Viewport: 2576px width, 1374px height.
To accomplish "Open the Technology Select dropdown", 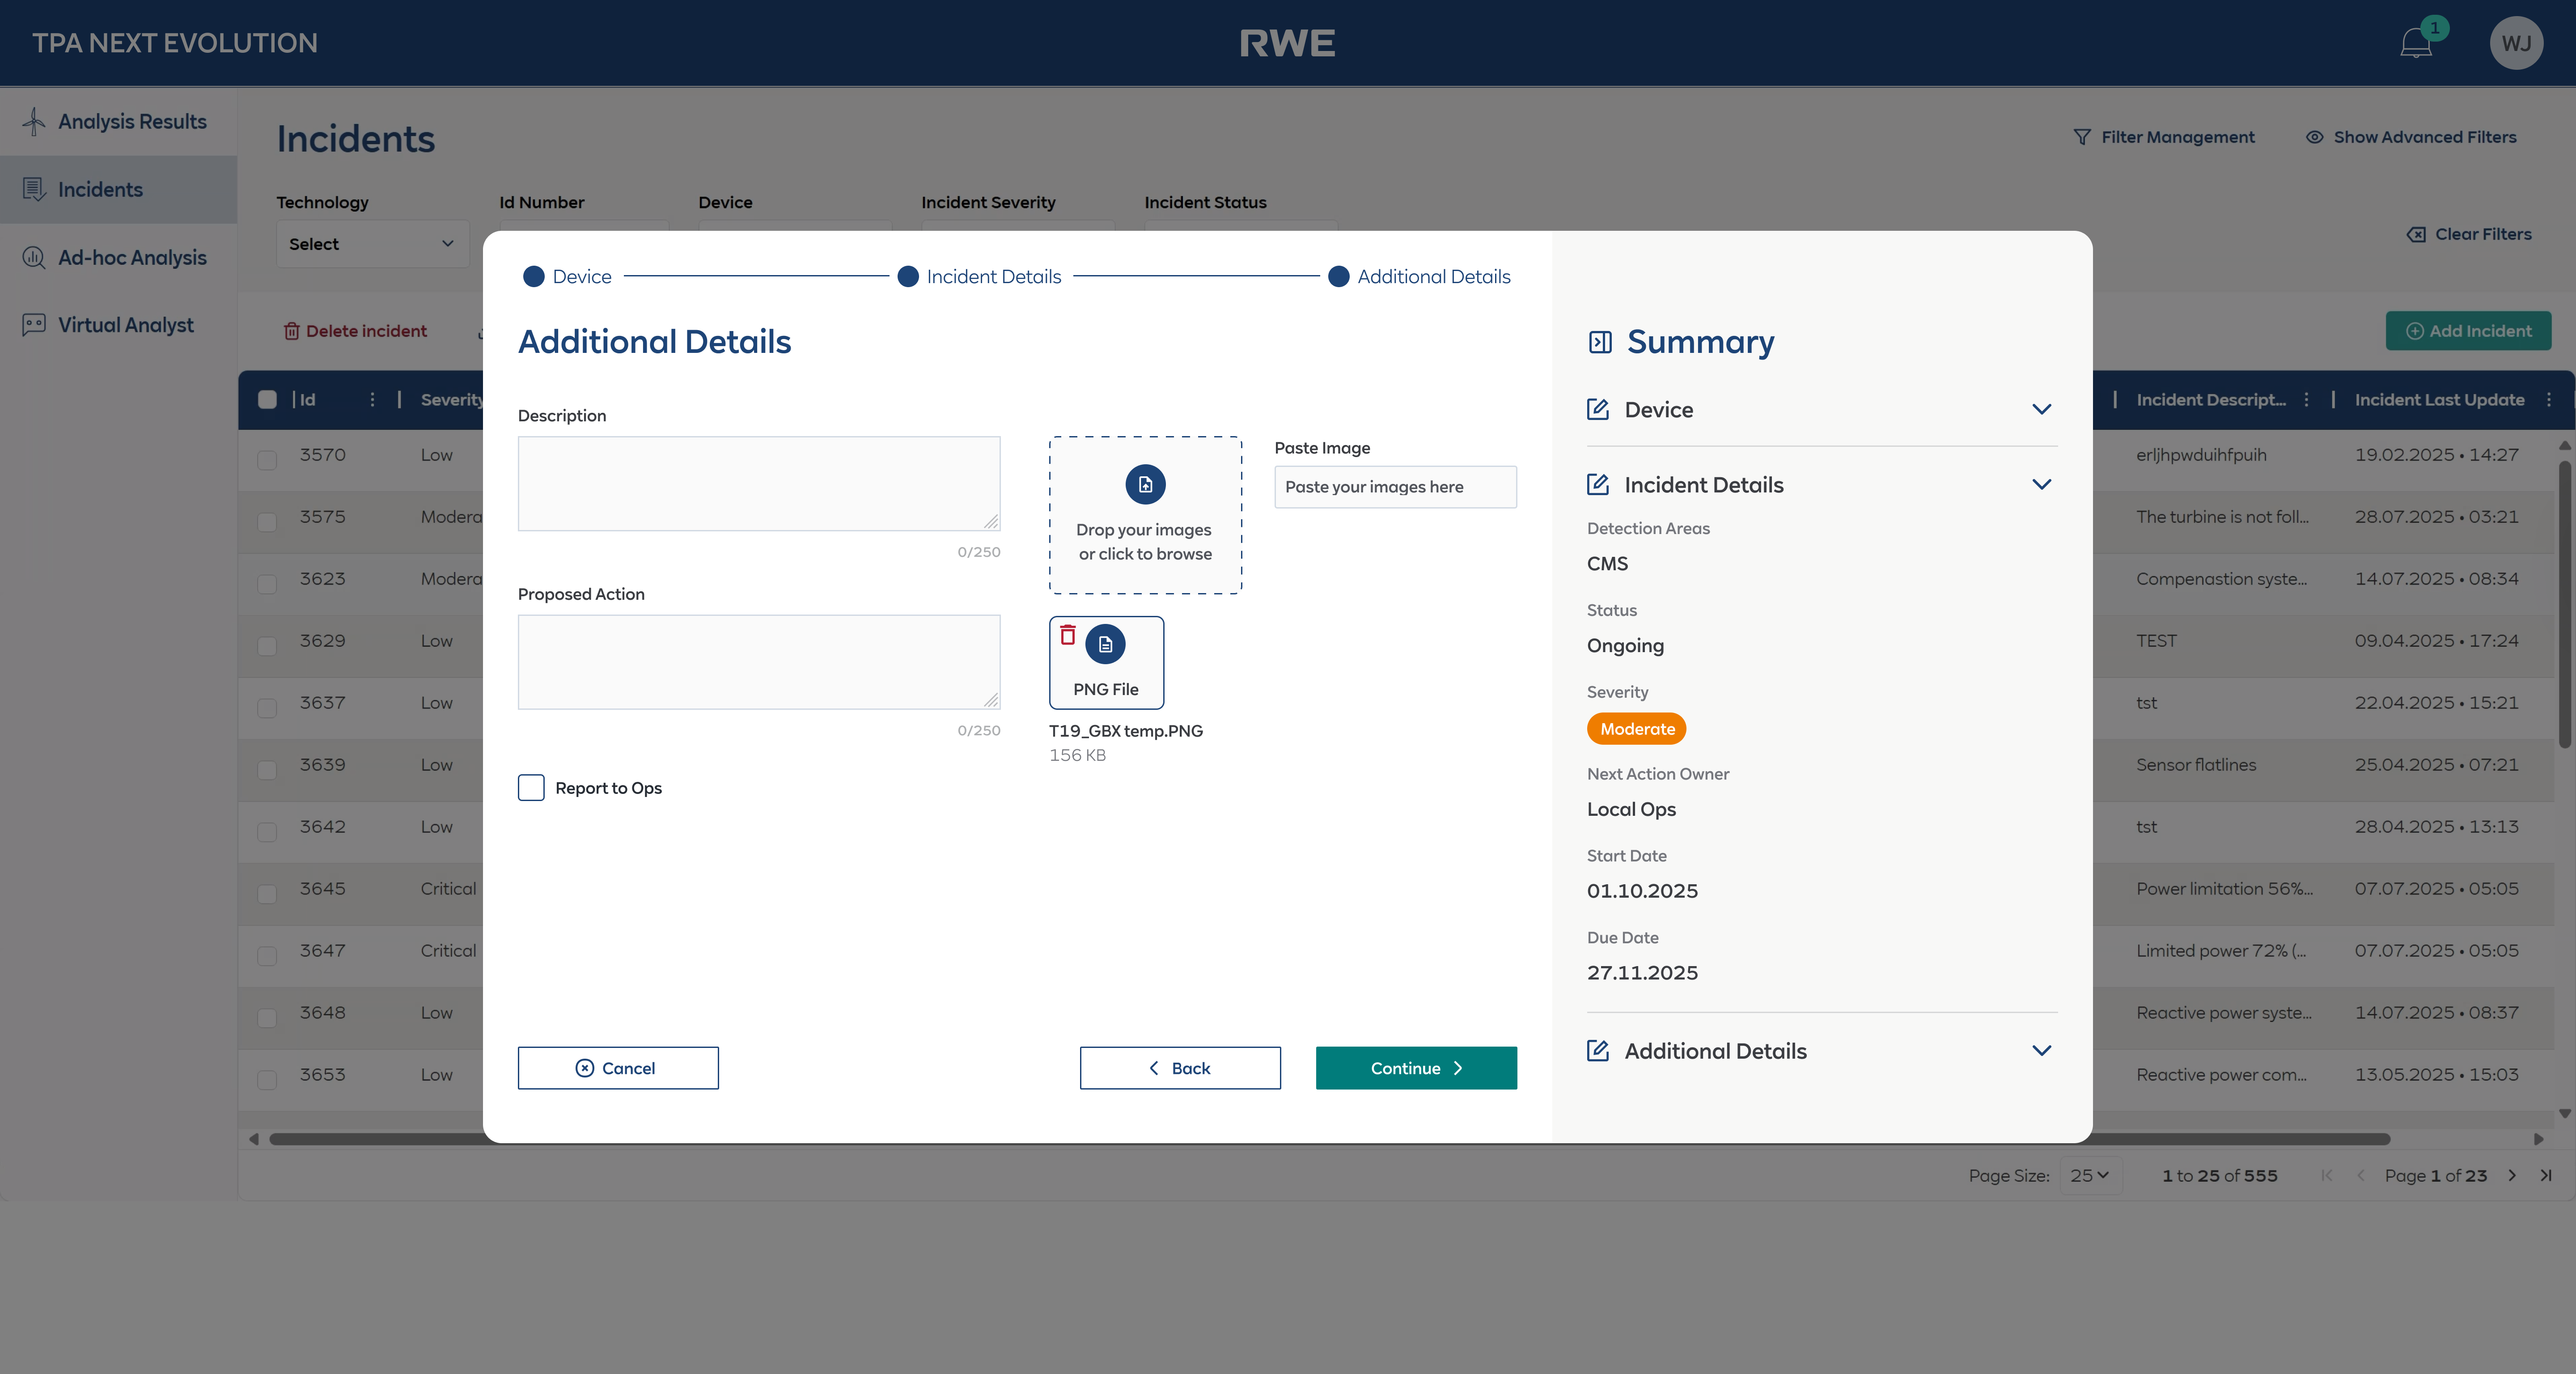I will pyautogui.click(x=372, y=244).
